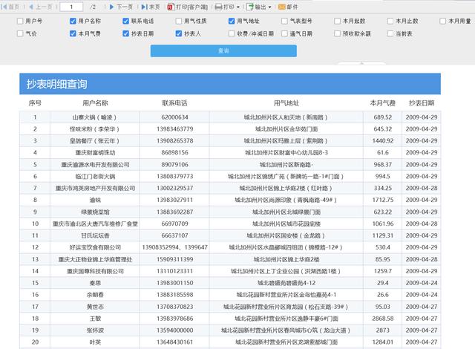Enable the 收费/冲减日期 checkbox
Viewport: 475px width, 349px height.
point(232,33)
